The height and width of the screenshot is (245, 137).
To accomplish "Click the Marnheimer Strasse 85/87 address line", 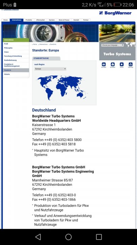I will coord(52,180).
